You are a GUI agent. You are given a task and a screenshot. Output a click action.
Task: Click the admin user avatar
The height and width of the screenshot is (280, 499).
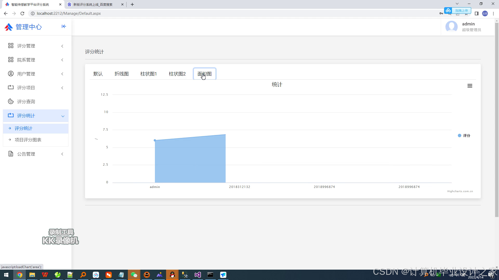451,26
